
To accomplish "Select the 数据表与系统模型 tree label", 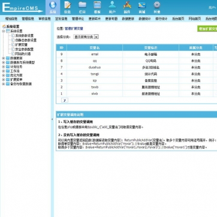I will pyautogui.click(x=22, y=62).
